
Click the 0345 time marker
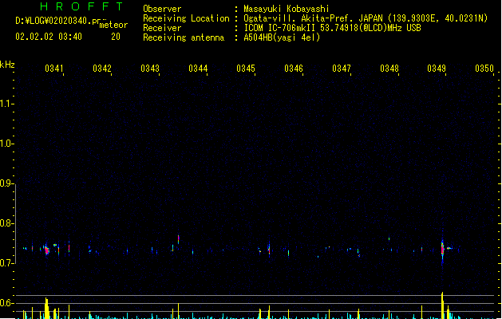246,69
